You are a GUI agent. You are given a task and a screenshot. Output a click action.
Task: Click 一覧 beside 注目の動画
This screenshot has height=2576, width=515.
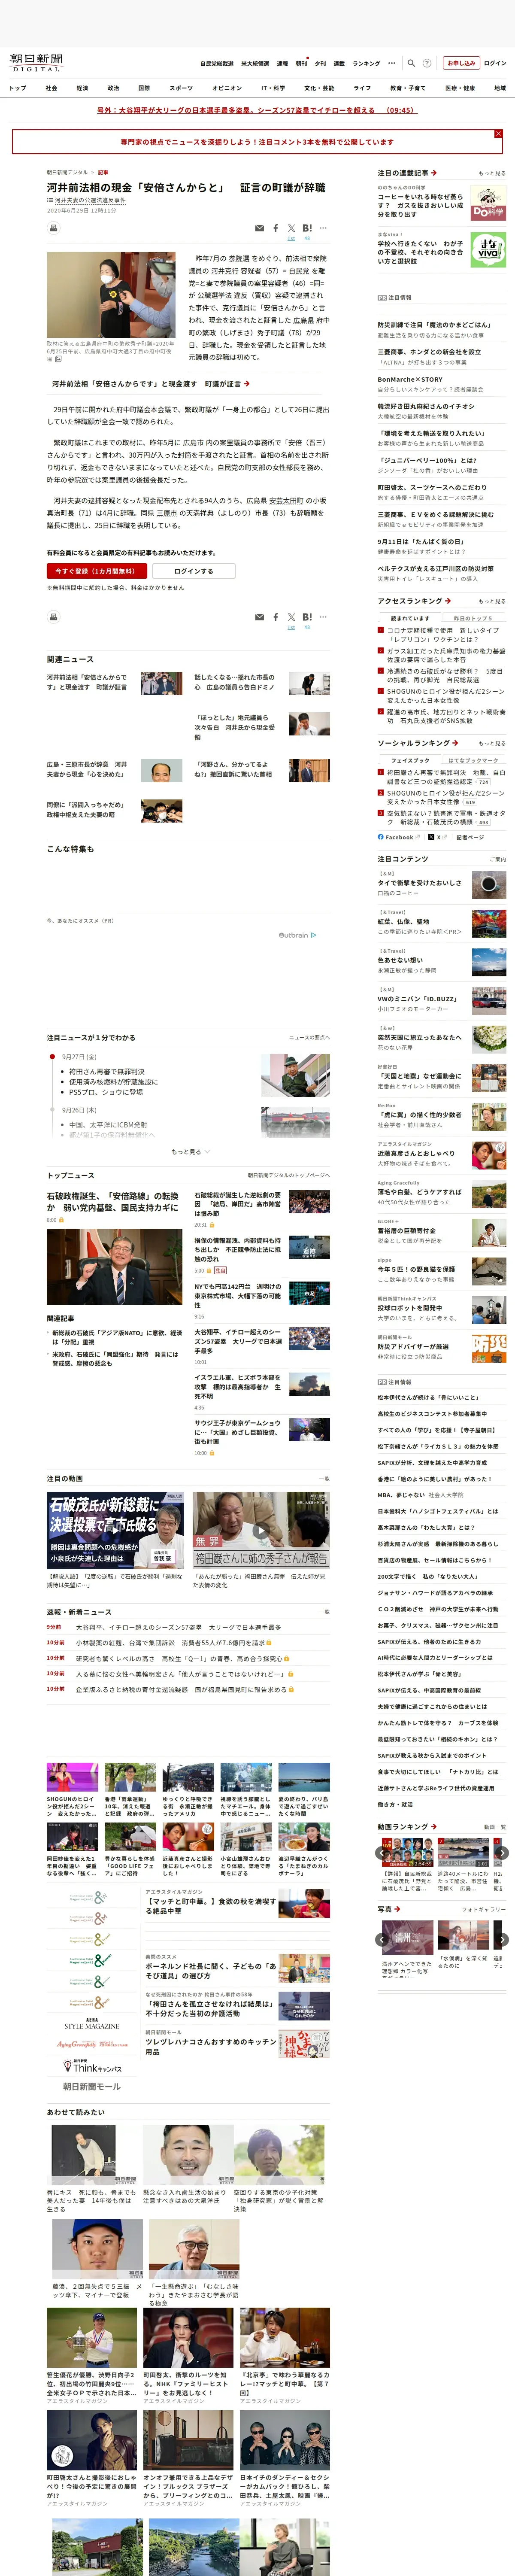324,1478
